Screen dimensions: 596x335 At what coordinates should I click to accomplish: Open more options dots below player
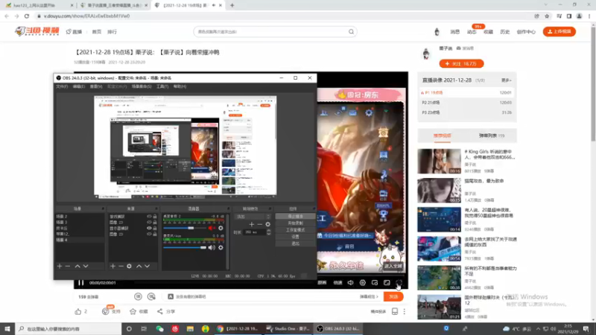coord(405,311)
